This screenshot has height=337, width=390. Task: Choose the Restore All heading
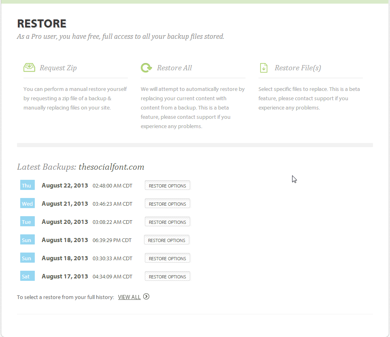pos(174,68)
